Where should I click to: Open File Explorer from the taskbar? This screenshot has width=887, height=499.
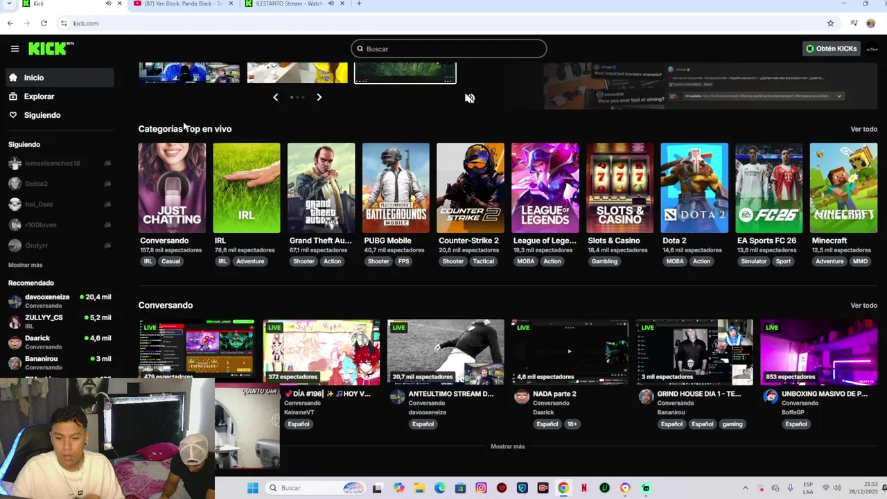pos(419,488)
